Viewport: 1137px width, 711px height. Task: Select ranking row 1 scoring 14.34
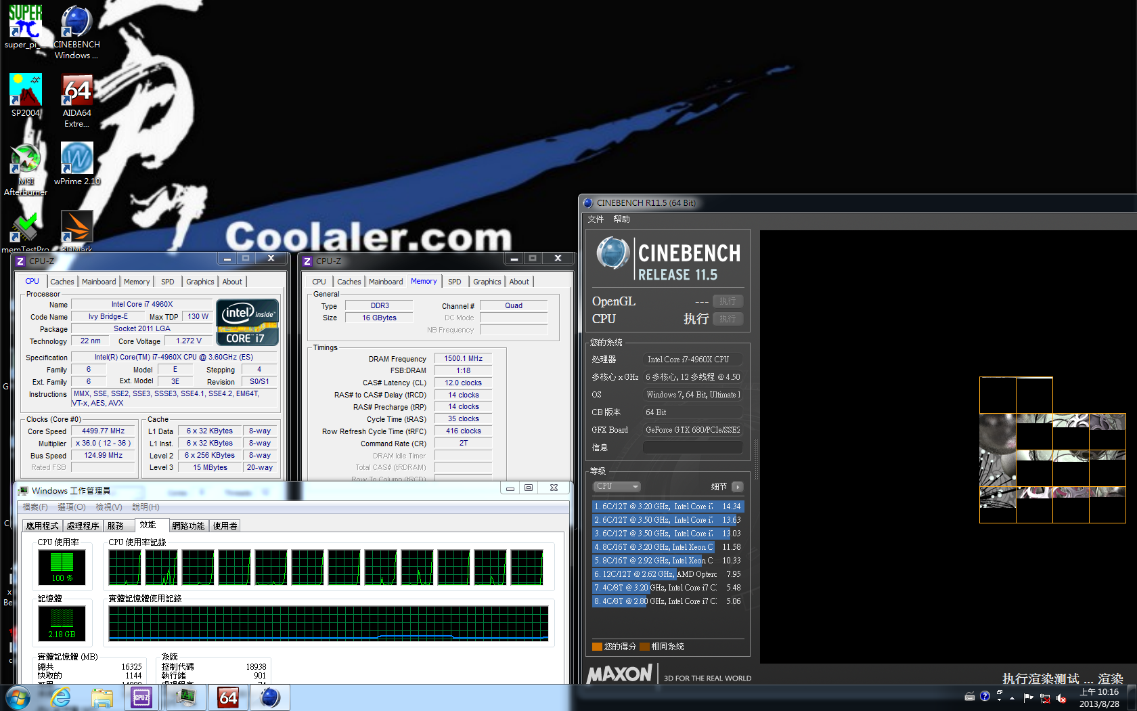coord(668,506)
